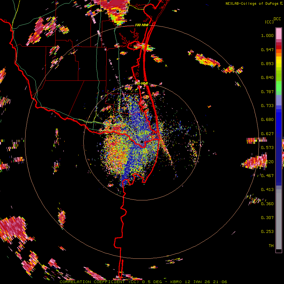Image resolution: width=284 pixels, height=284 pixels.
Task: Pick the pink top segment of color bar
Action: pyautogui.click(x=279, y=34)
